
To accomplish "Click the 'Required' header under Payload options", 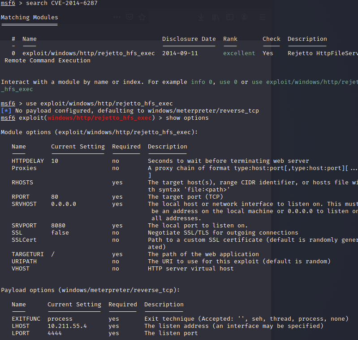I will click(123, 305).
